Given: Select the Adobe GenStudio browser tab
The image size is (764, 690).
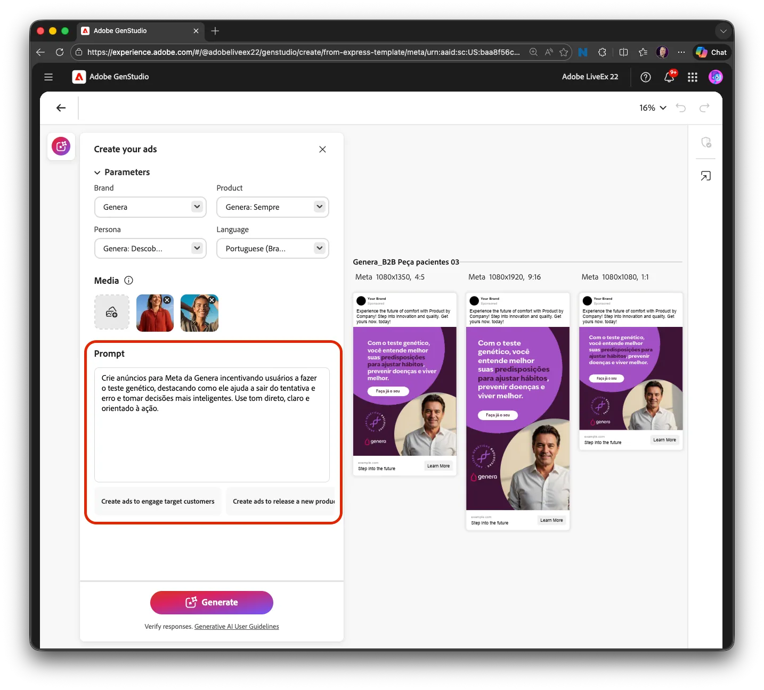Looking at the screenshot, I should [140, 31].
